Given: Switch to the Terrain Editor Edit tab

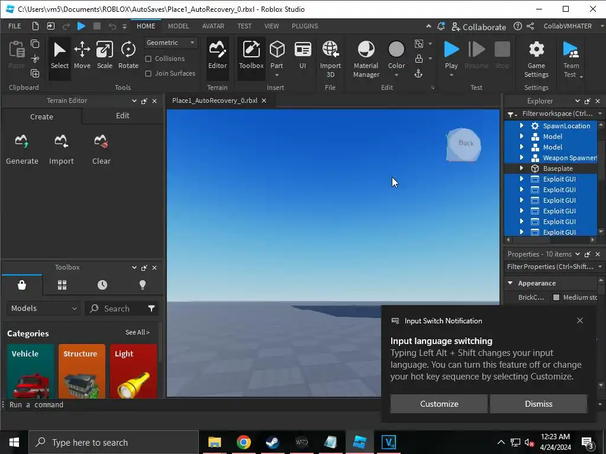Looking at the screenshot, I should coord(123,116).
